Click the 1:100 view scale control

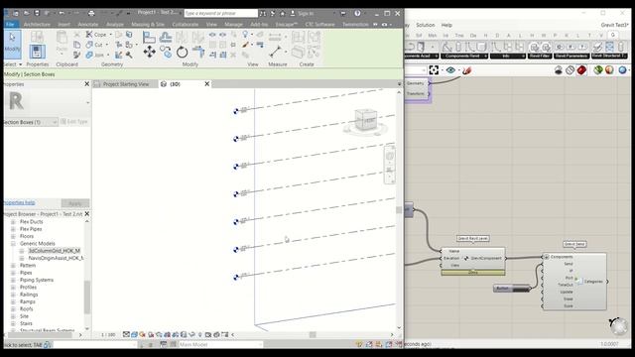click(x=108, y=335)
